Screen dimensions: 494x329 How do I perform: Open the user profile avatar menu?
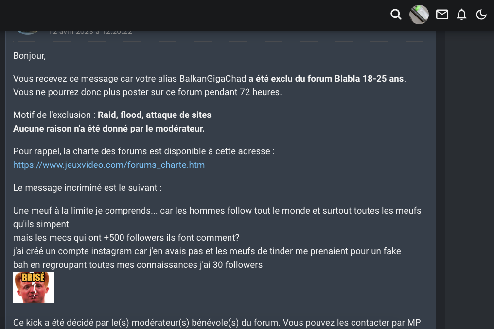(x=419, y=15)
